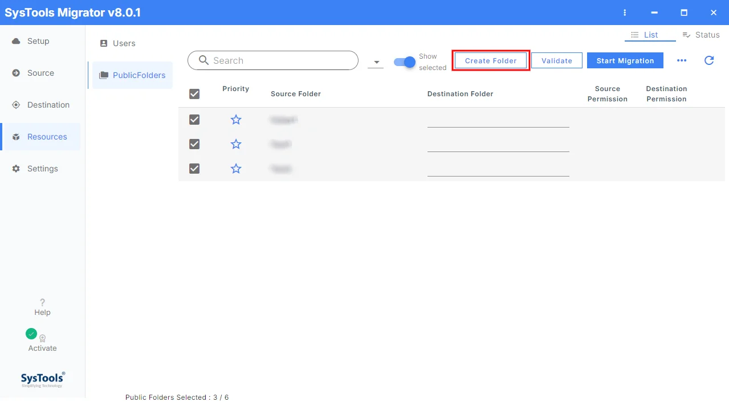Uncheck the third public folder row checkbox
The height and width of the screenshot is (410, 729).
194,169
